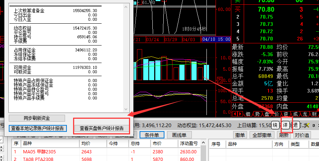Switch to the 势 tab
This screenshot has width=319, height=161.
pyautogui.click(x=257, y=114)
